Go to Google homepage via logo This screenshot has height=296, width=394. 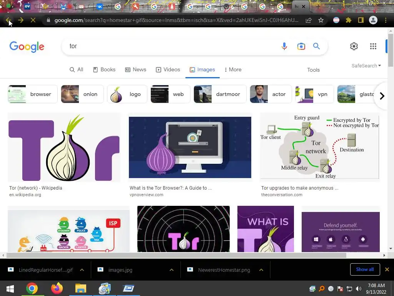pyautogui.click(x=27, y=47)
